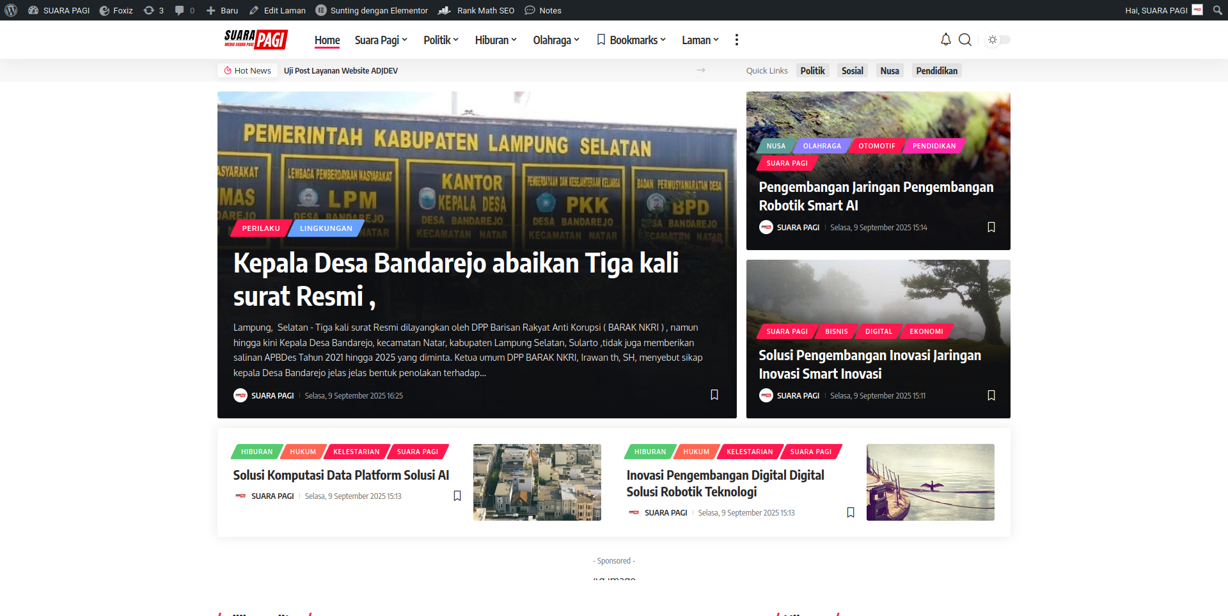The width and height of the screenshot is (1228, 616).
Task: Click the hot news next arrow
Action: click(701, 70)
